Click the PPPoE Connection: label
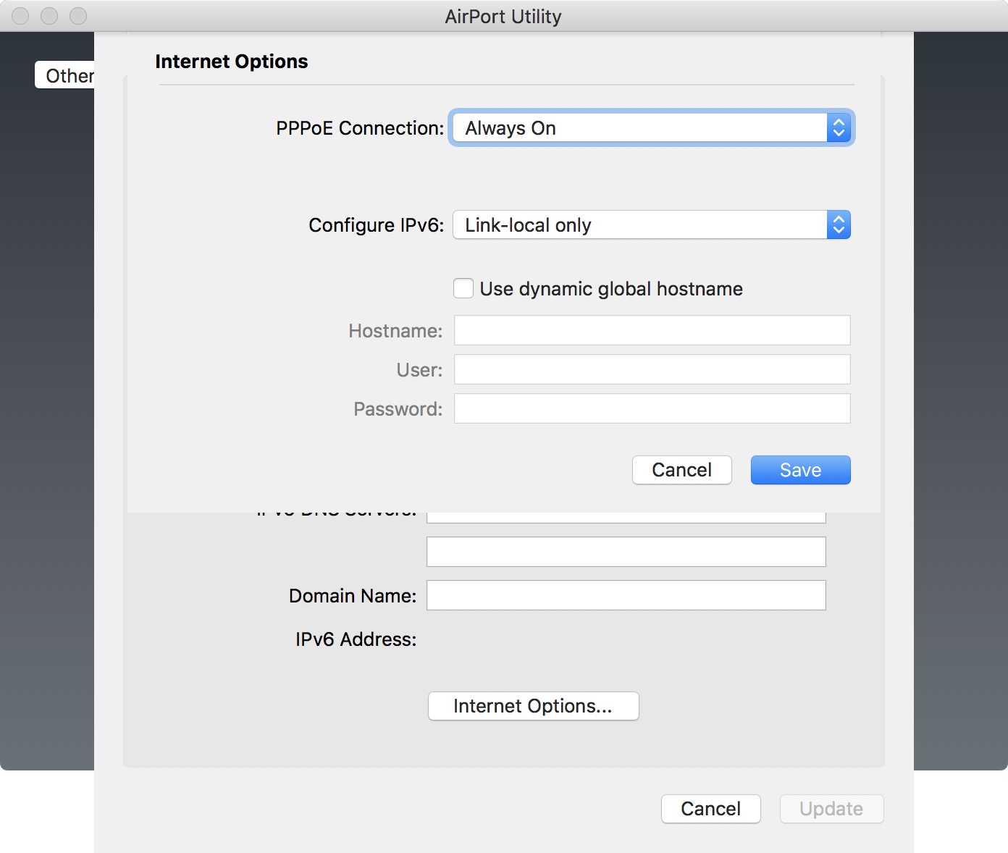 pos(360,128)
